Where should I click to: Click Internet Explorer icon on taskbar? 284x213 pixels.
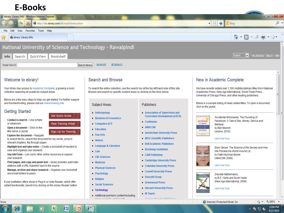pos(17,209)
